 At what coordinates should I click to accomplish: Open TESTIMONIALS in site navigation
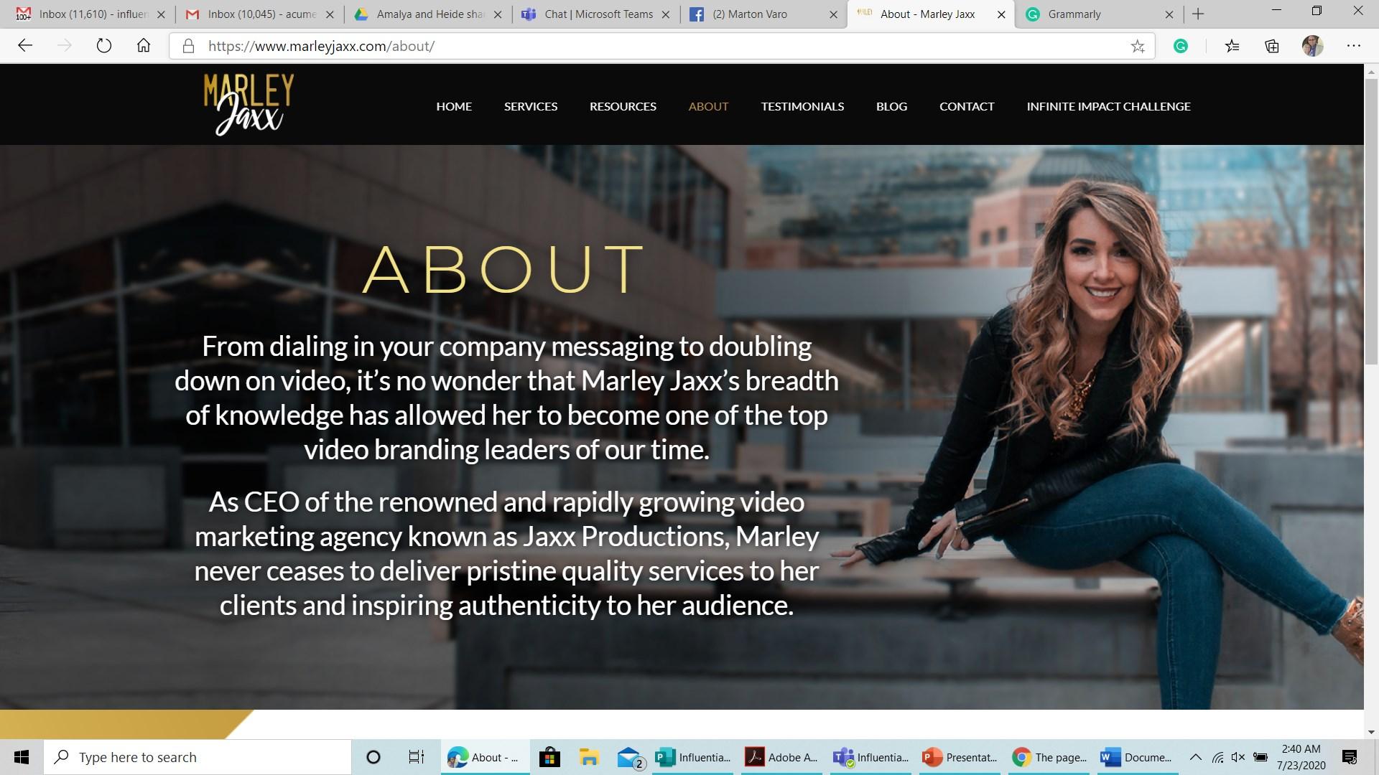pyautogui.click(x=802, y=106)
